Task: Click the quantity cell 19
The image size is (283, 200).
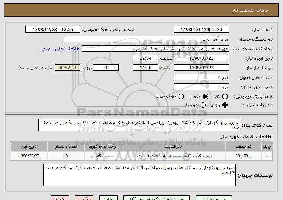Action: 66,156
